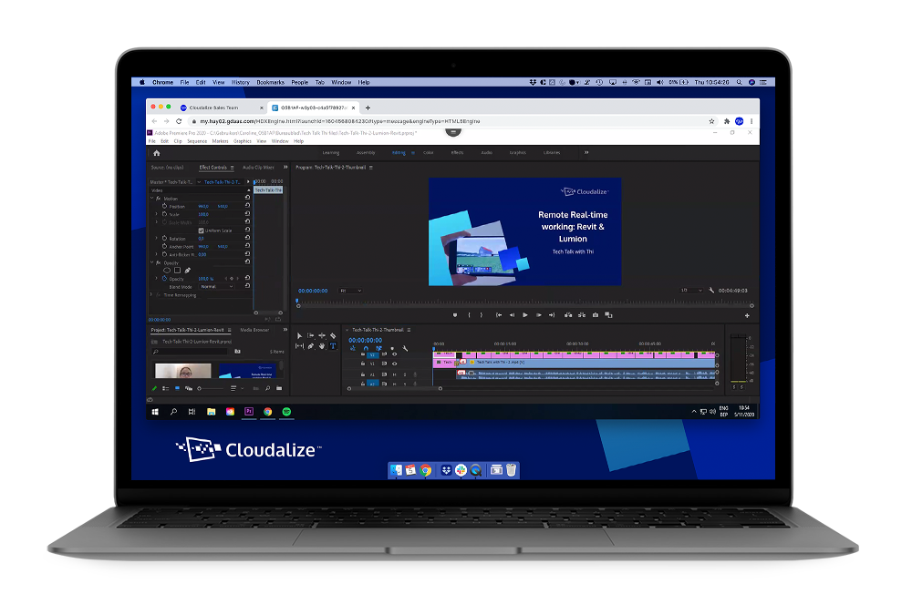Open Chrome Bookmarks menu in macOS bar
Screen dimensions: 912x615
click(271, 83)
